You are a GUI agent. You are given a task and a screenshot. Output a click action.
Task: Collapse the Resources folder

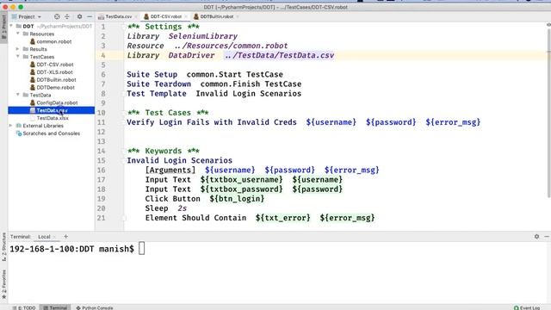click(x=18, y=34)
